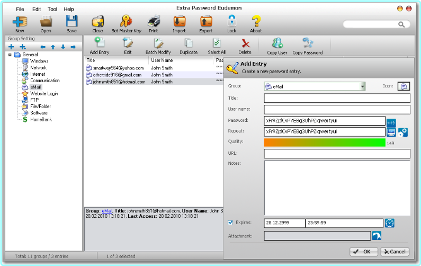This screenshot has height=266, width=421.
Task: Add a new group with first plus icon
Action: click(x=11, y=47)
